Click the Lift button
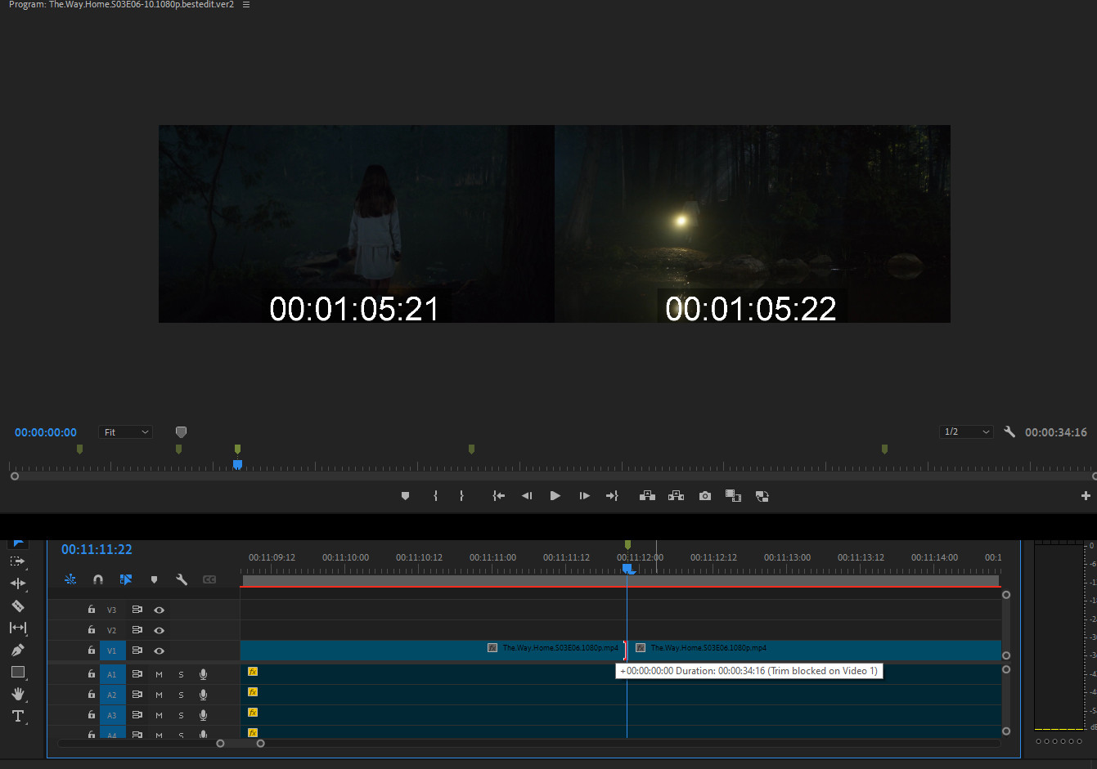This screenshot has height=769, width=1097. (x=647, y=496)
